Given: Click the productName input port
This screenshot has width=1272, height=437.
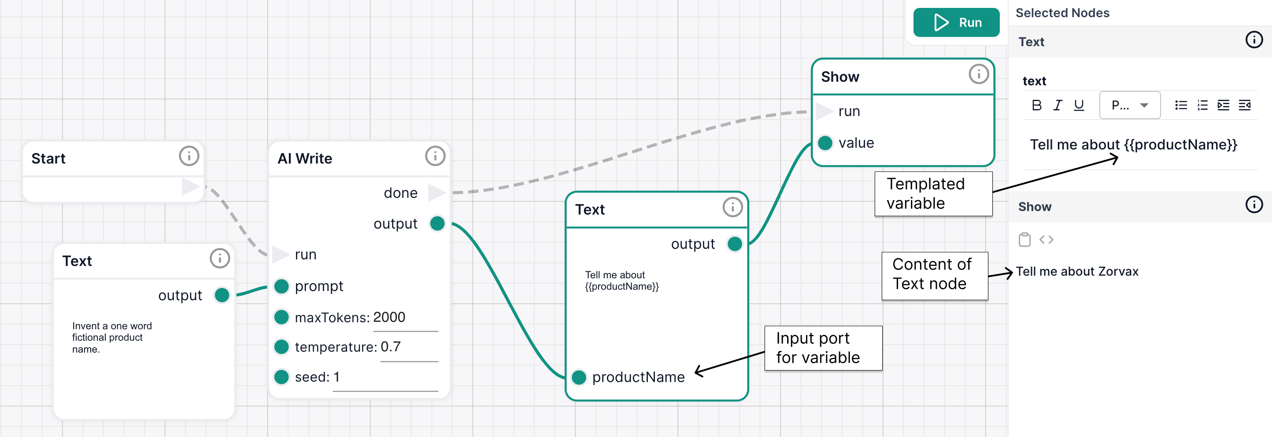Looking at the screenshot, I should [579, 377].
